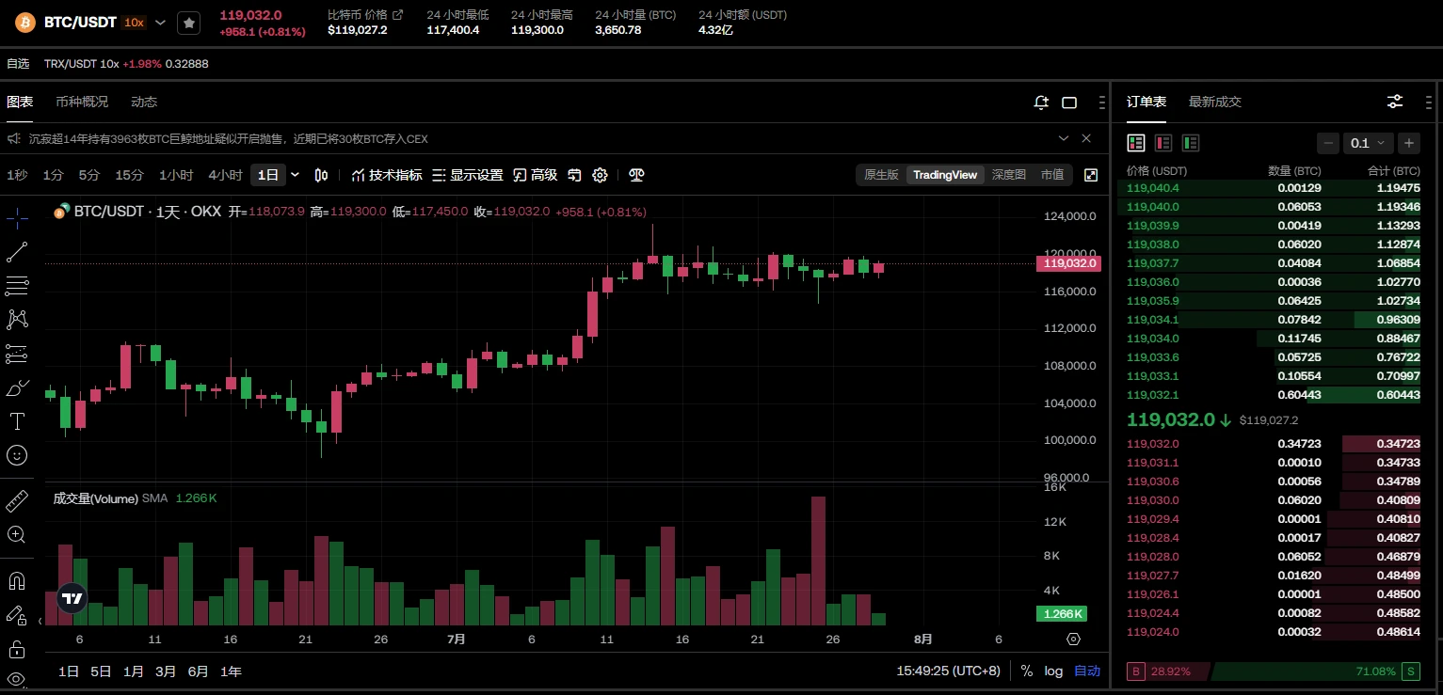
Task: Open order book filter settings icon
Action: coord(1395,102)
